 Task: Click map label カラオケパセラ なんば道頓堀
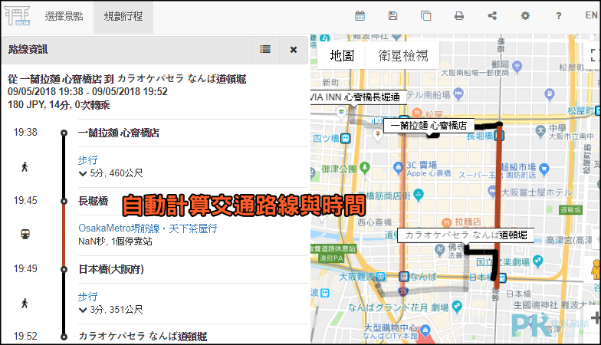pos(466,235)
